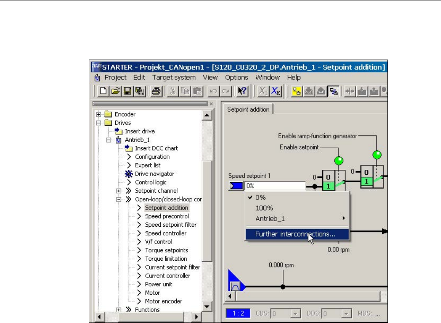Viewport: 441px width, 323px height.
Task: Click the Enable setpoint 0/1 switch block
Action: point(334,180)
